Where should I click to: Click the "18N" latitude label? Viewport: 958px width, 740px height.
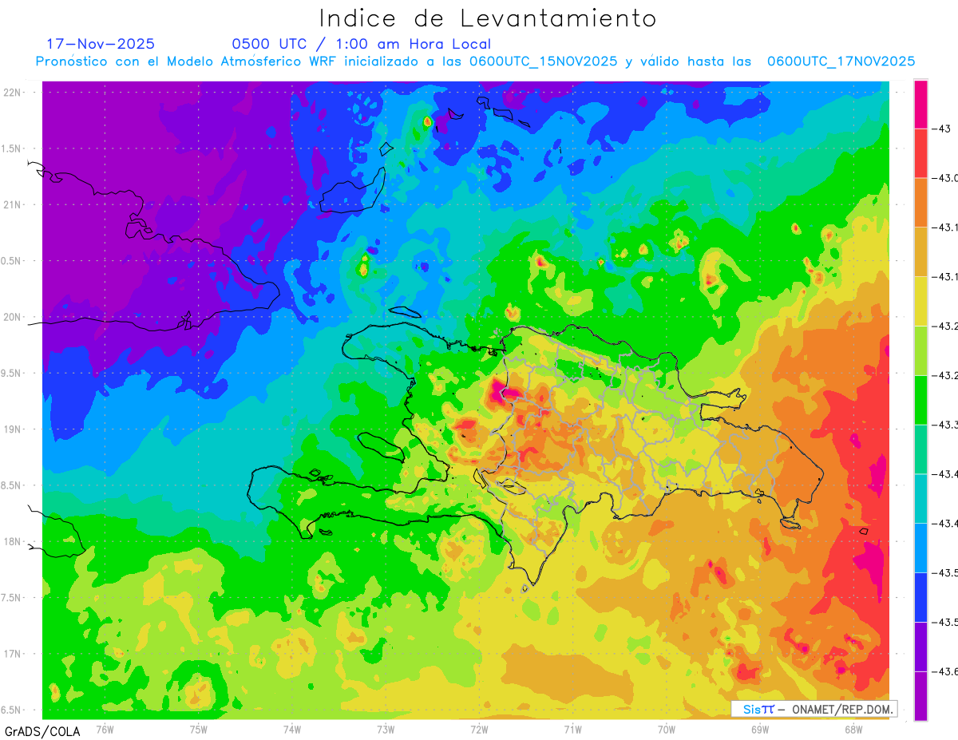(13, 542)
